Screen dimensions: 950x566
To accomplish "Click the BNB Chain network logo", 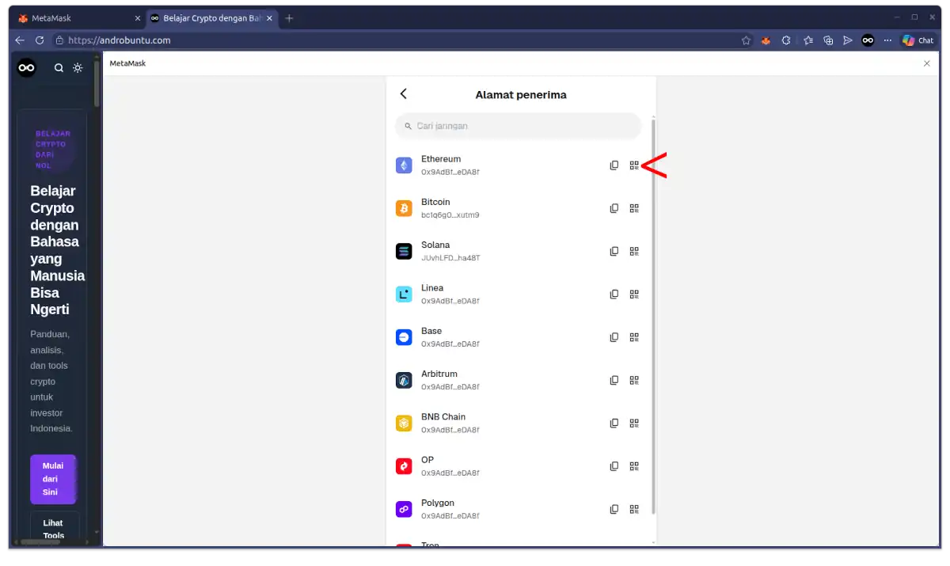I will pyautogui.click(x=404, y=423).
